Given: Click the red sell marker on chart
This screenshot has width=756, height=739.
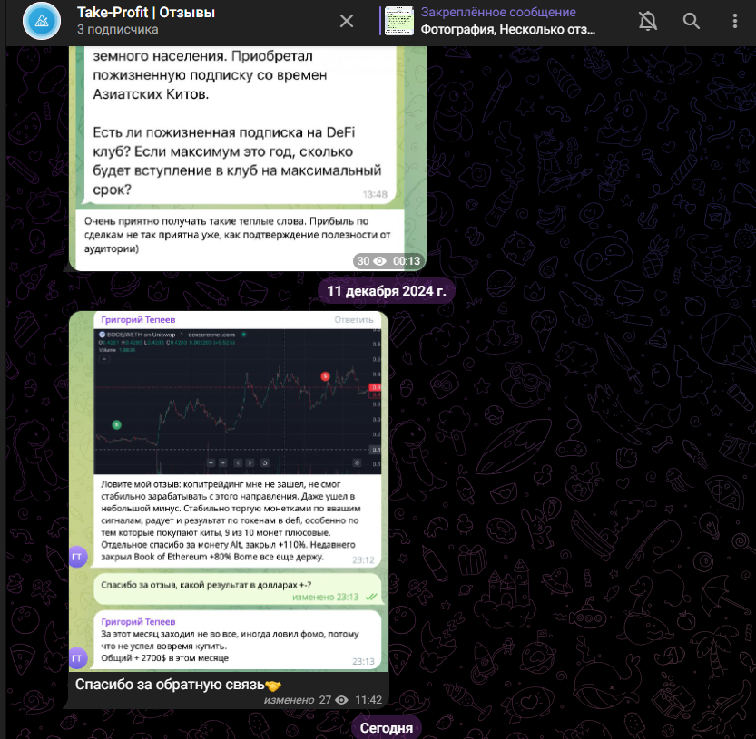Looking at the screenshot, I should (x=325, y=375).
